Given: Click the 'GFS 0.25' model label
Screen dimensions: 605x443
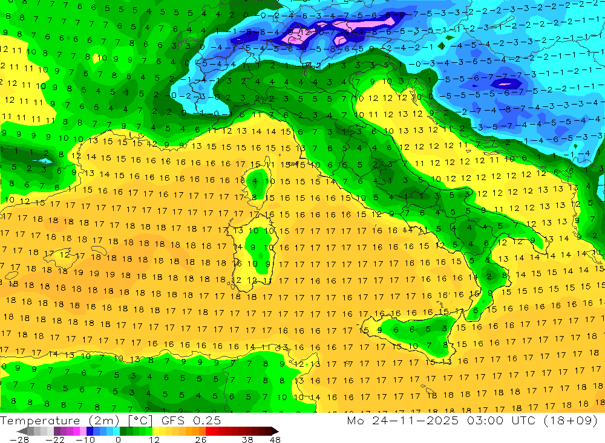Looking at the screenshot, I should pos(191,421).
